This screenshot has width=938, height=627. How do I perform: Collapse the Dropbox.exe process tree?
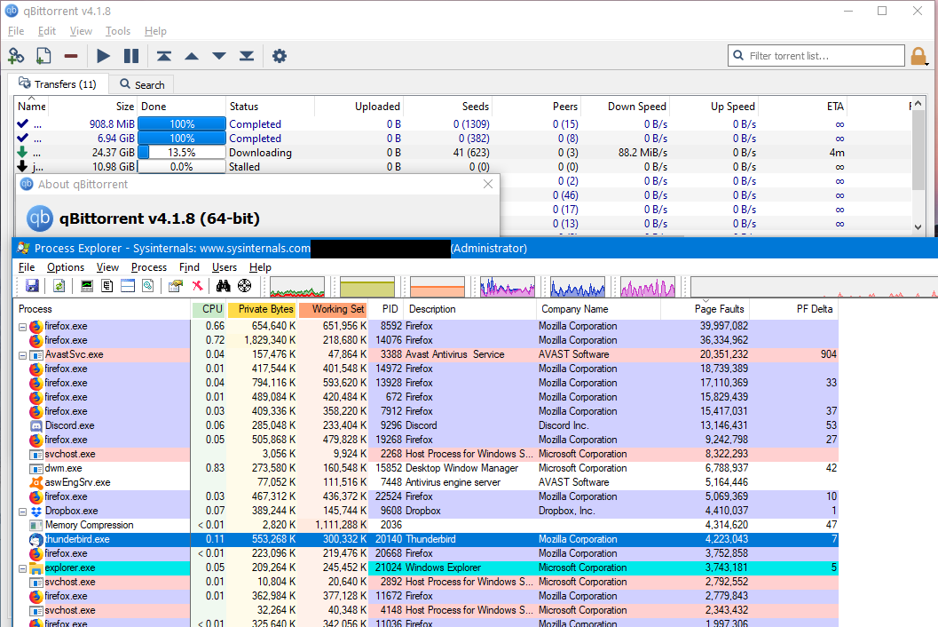click(x=22, y=512)
